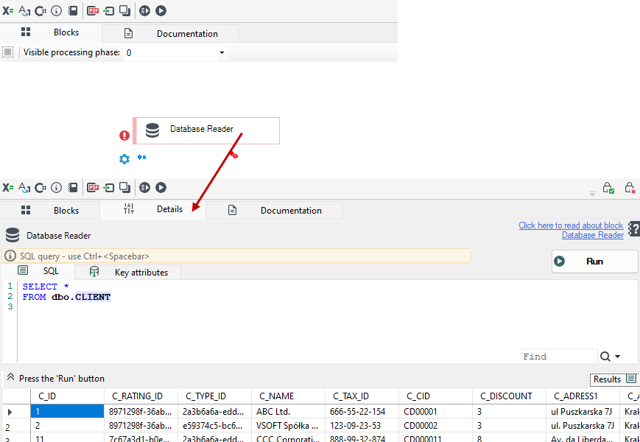Click the blue arrow icon next to the gear
Viewport: 640px width, 442px height.
141,157
